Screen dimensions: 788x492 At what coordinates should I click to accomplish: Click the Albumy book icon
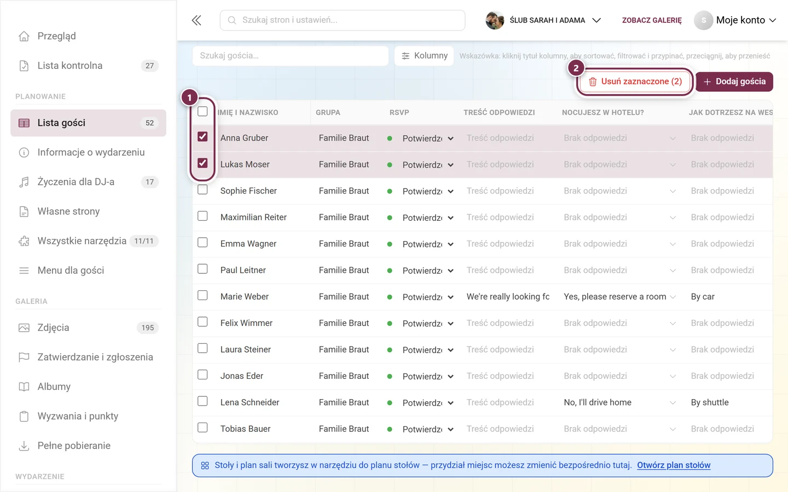pos(24,387)
